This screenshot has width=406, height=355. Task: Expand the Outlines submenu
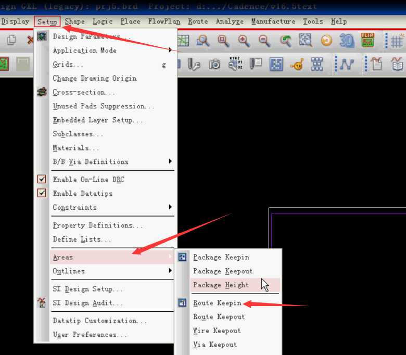[x=112, y=271]
